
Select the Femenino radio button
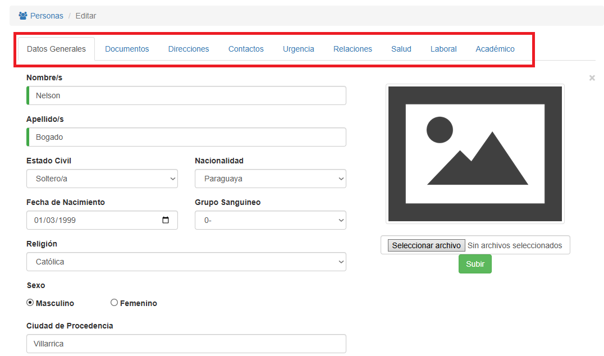115,303
